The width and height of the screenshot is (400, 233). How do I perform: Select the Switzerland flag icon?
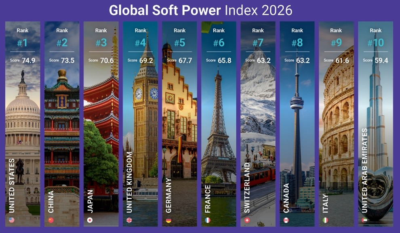click(247, 220)
